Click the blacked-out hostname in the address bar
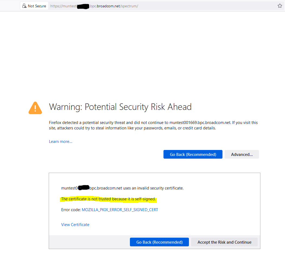Image resolution: width=285 pixels, height=255 pixels. (x=83, y=6)
